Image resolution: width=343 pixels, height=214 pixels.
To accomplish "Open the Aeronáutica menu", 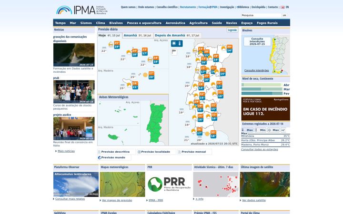I will tap(175, 23).
